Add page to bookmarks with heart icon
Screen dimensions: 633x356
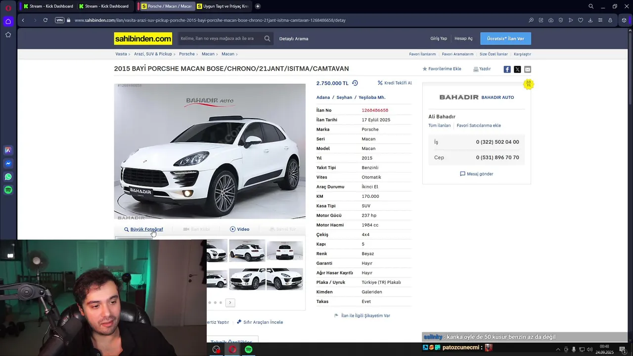581,20
